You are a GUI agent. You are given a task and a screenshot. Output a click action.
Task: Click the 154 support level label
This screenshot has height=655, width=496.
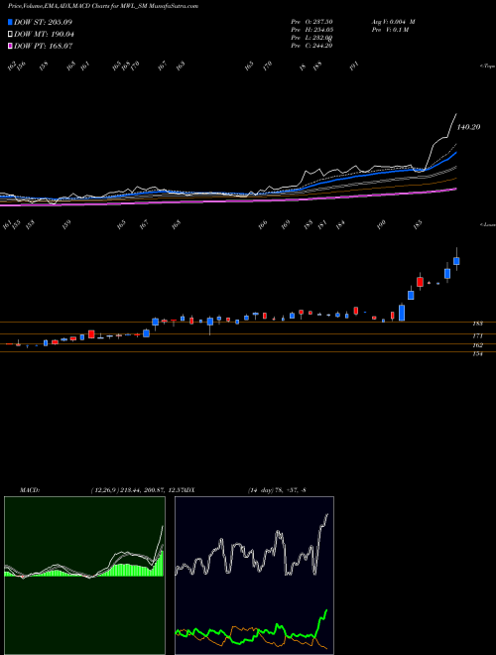[478, 354]
